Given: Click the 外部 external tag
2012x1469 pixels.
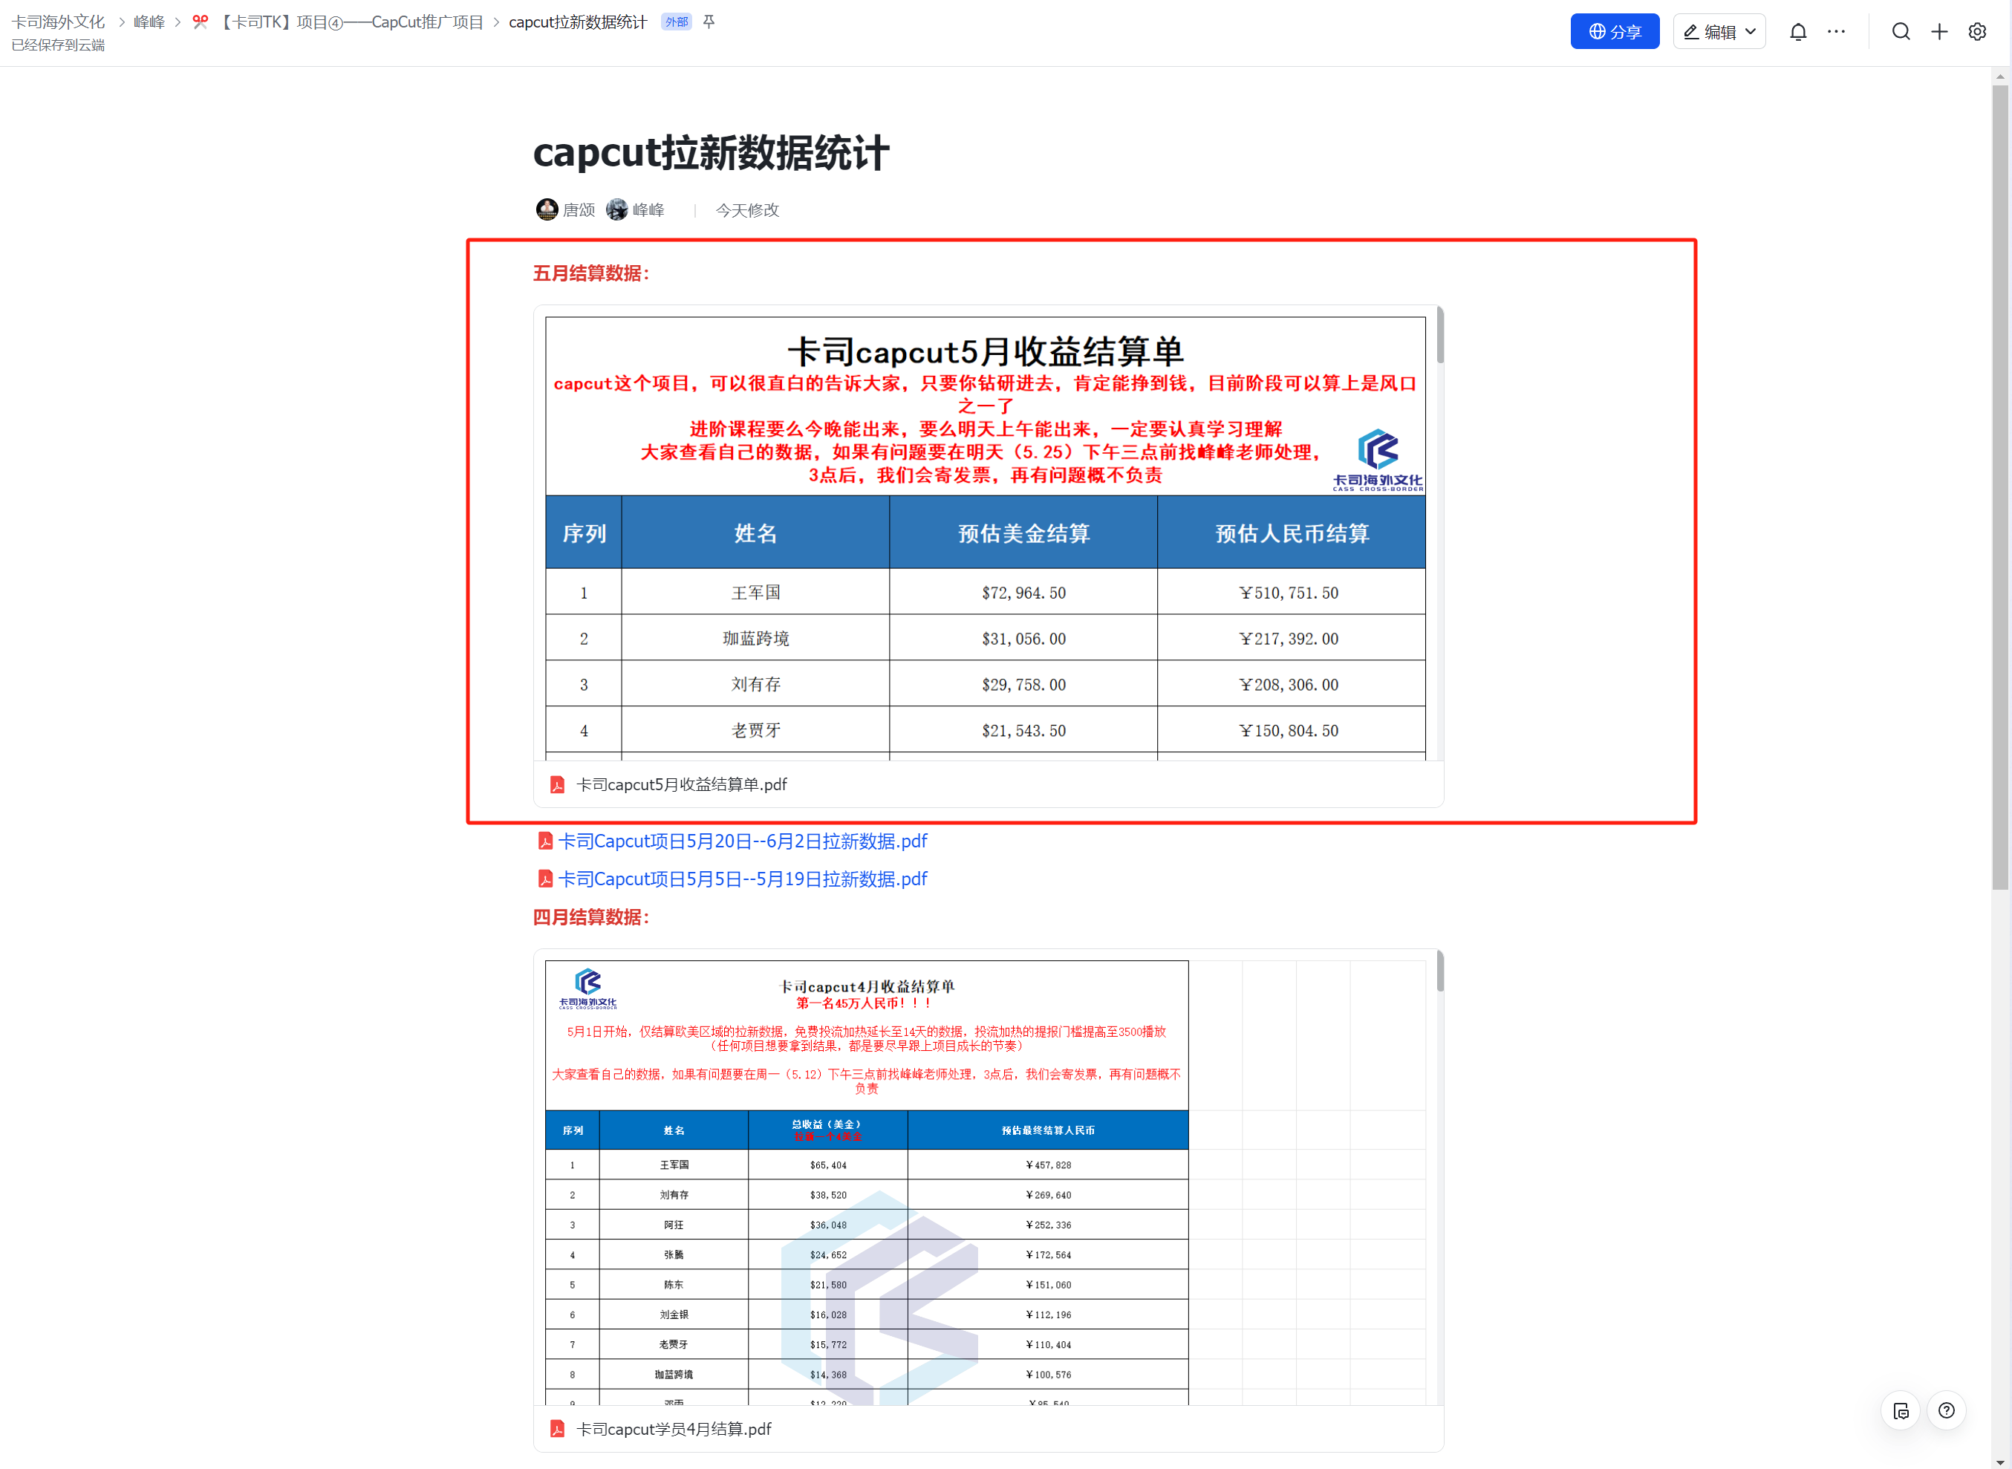Looking at the screenshot, I should click(x=676, y=22).
